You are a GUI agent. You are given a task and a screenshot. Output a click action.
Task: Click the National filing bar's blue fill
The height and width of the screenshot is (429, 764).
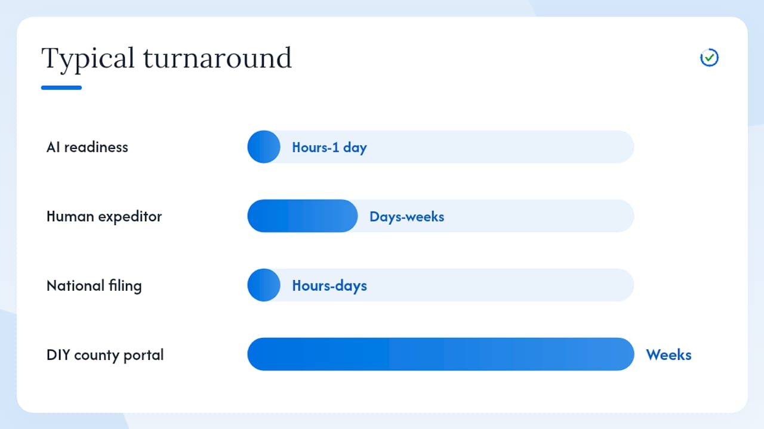coord(264,285)
